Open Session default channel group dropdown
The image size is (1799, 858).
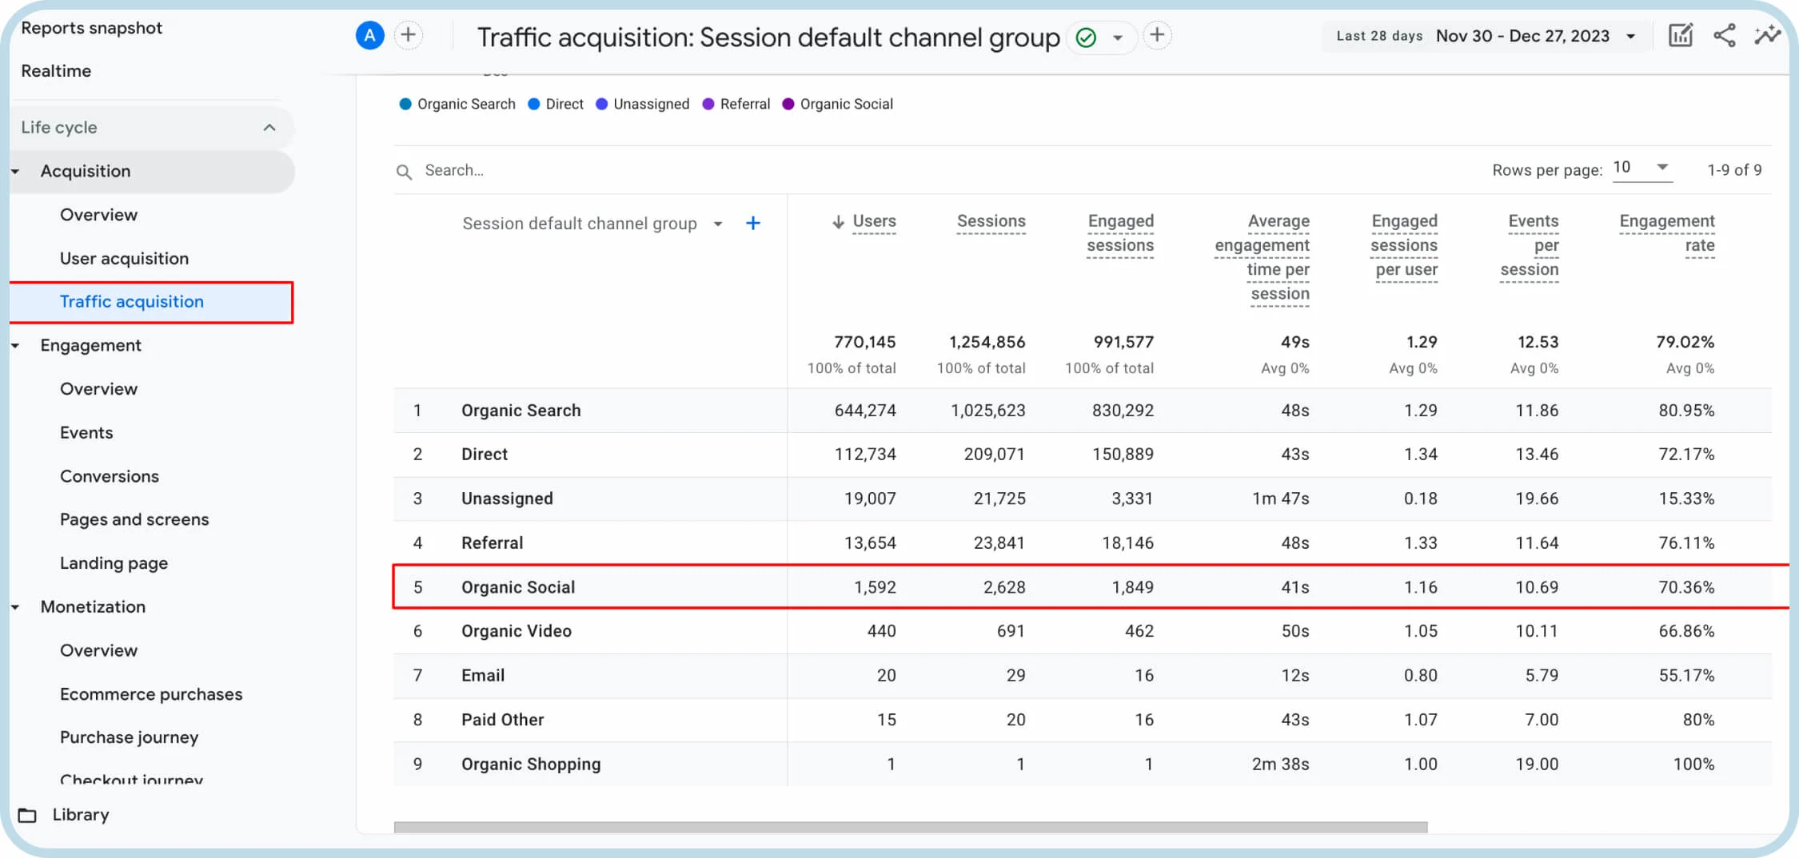coord(717,224)
